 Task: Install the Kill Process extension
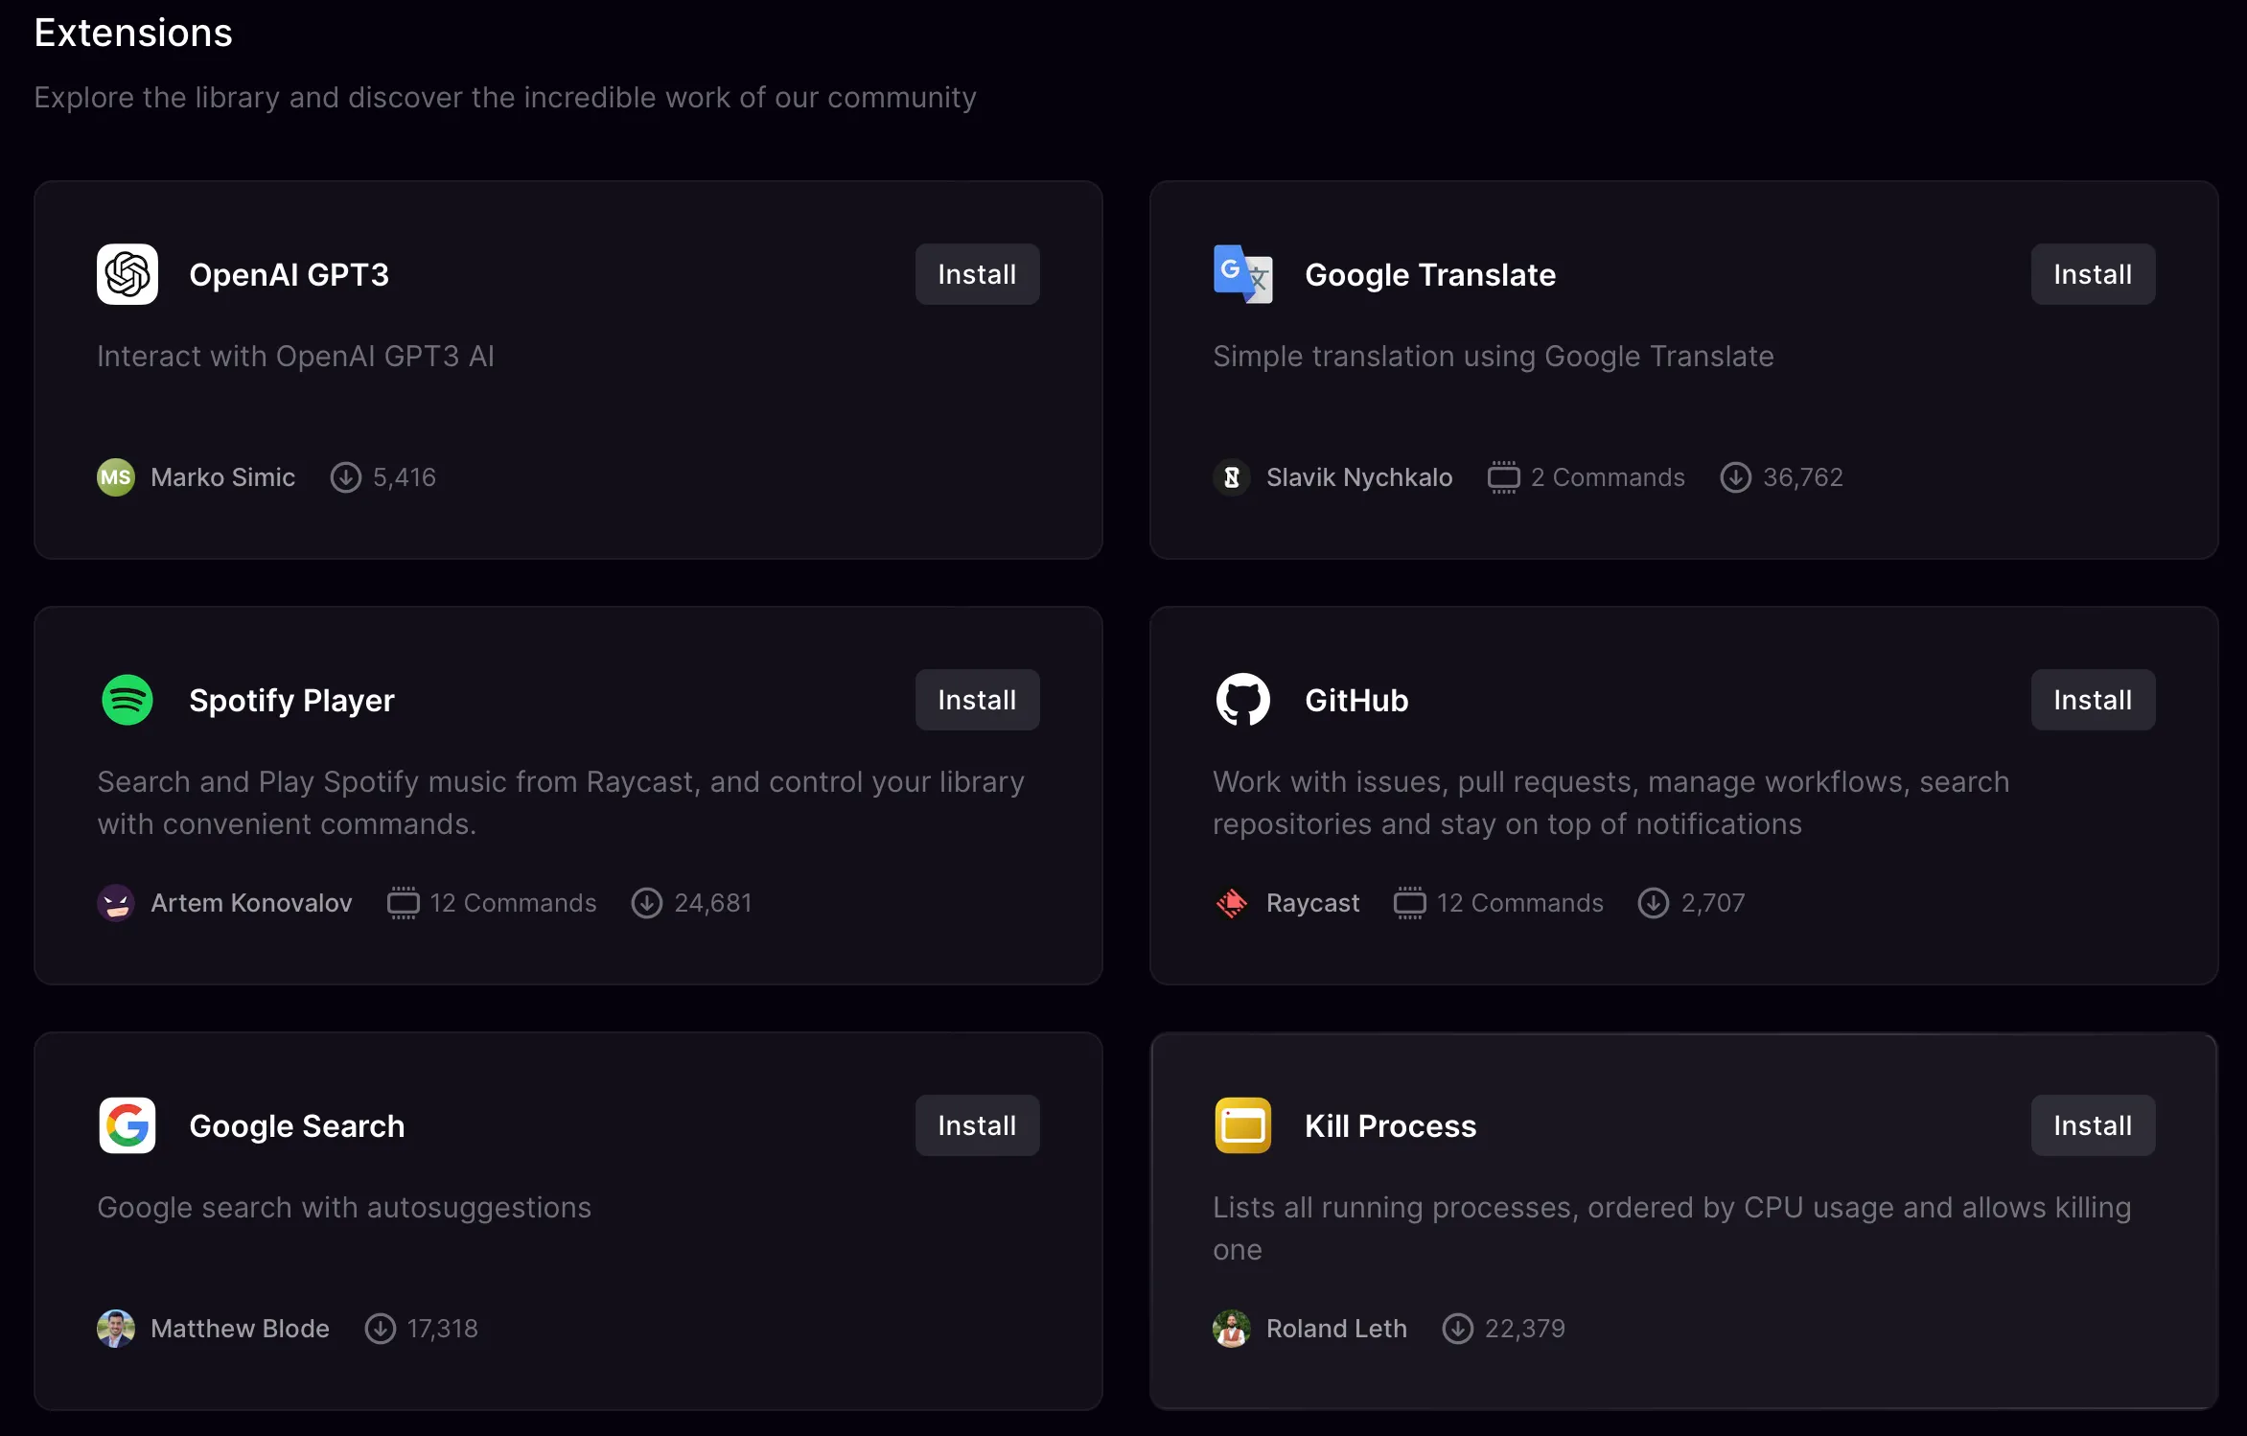[x=2092, y=1125]
